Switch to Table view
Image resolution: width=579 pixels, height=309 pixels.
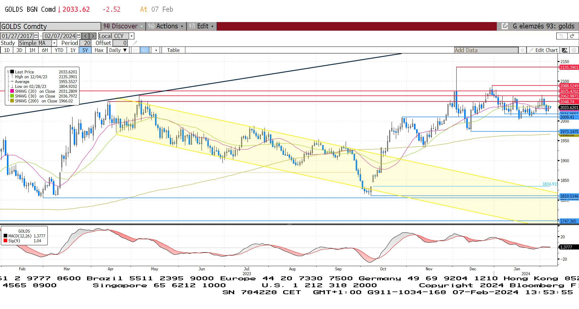coord(173,50)
